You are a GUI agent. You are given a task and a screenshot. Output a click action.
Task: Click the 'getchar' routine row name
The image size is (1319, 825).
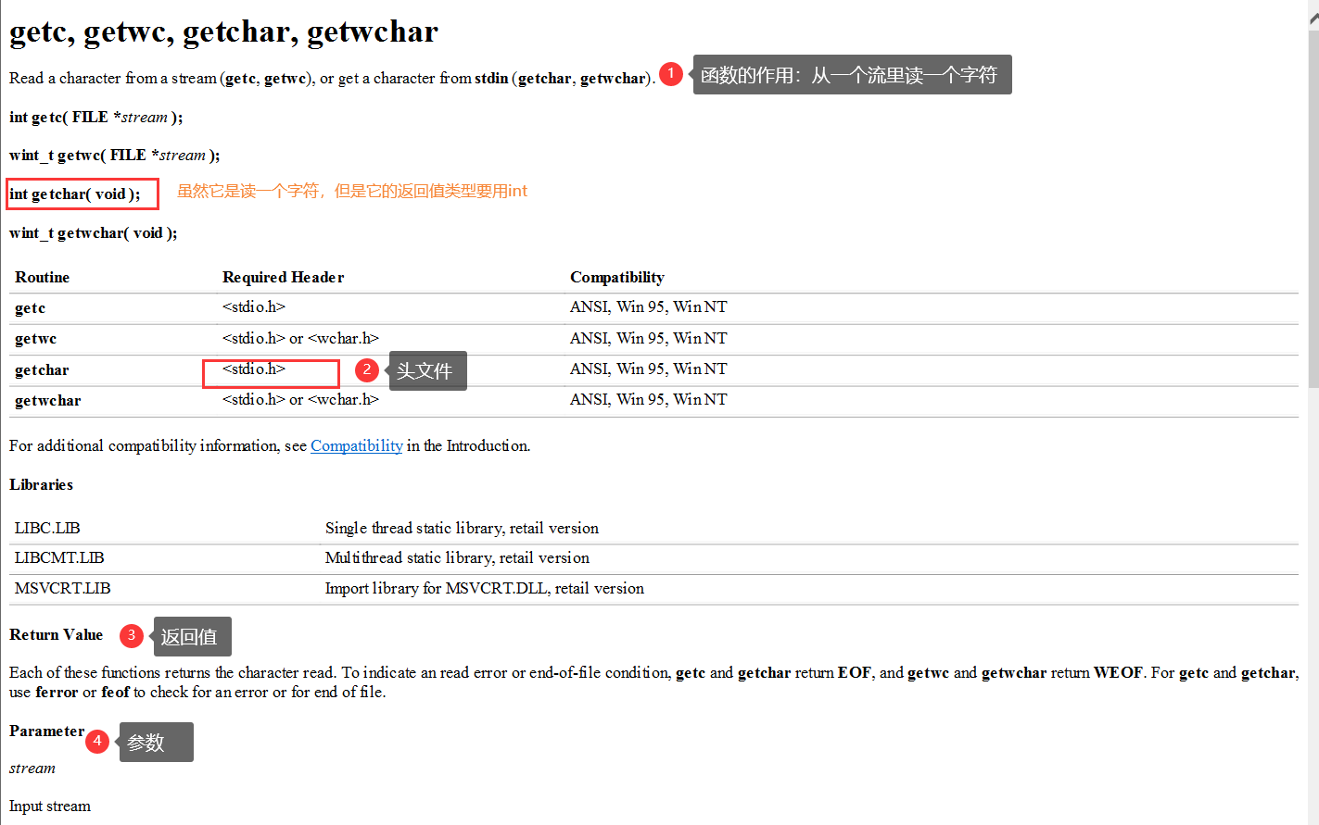click(42, 370)
